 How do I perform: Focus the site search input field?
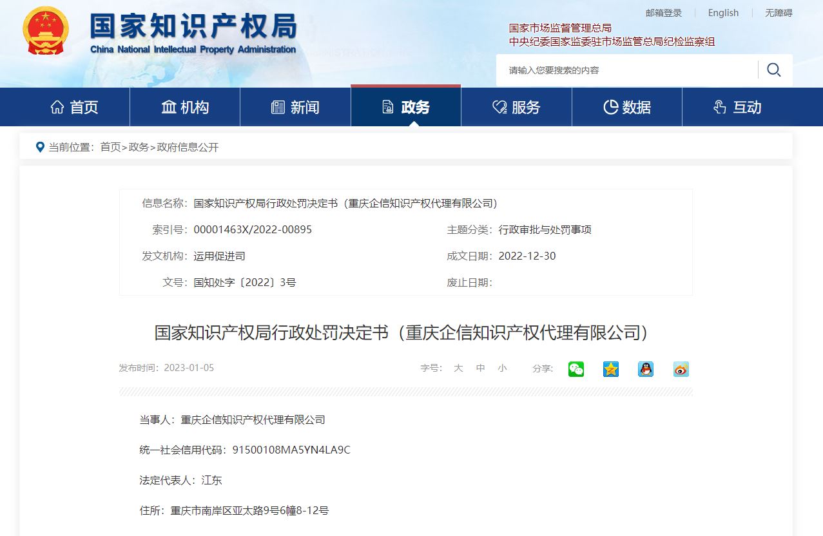(626, 70)
